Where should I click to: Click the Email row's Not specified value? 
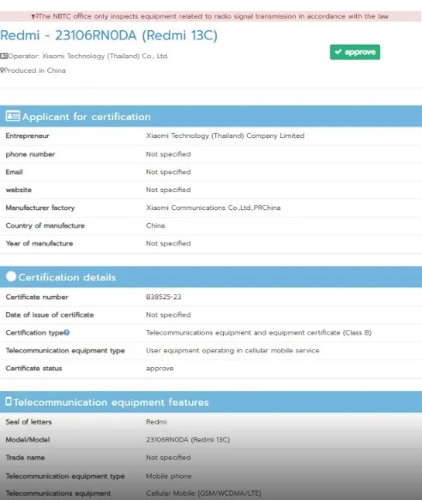pyautogui.click(x=168, y=172)
